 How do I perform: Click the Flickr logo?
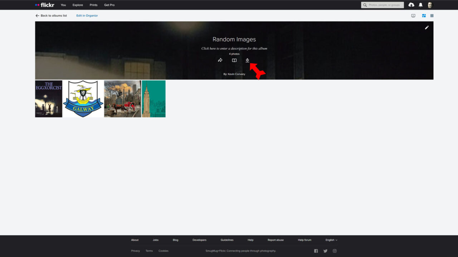(x=44, y=5)
